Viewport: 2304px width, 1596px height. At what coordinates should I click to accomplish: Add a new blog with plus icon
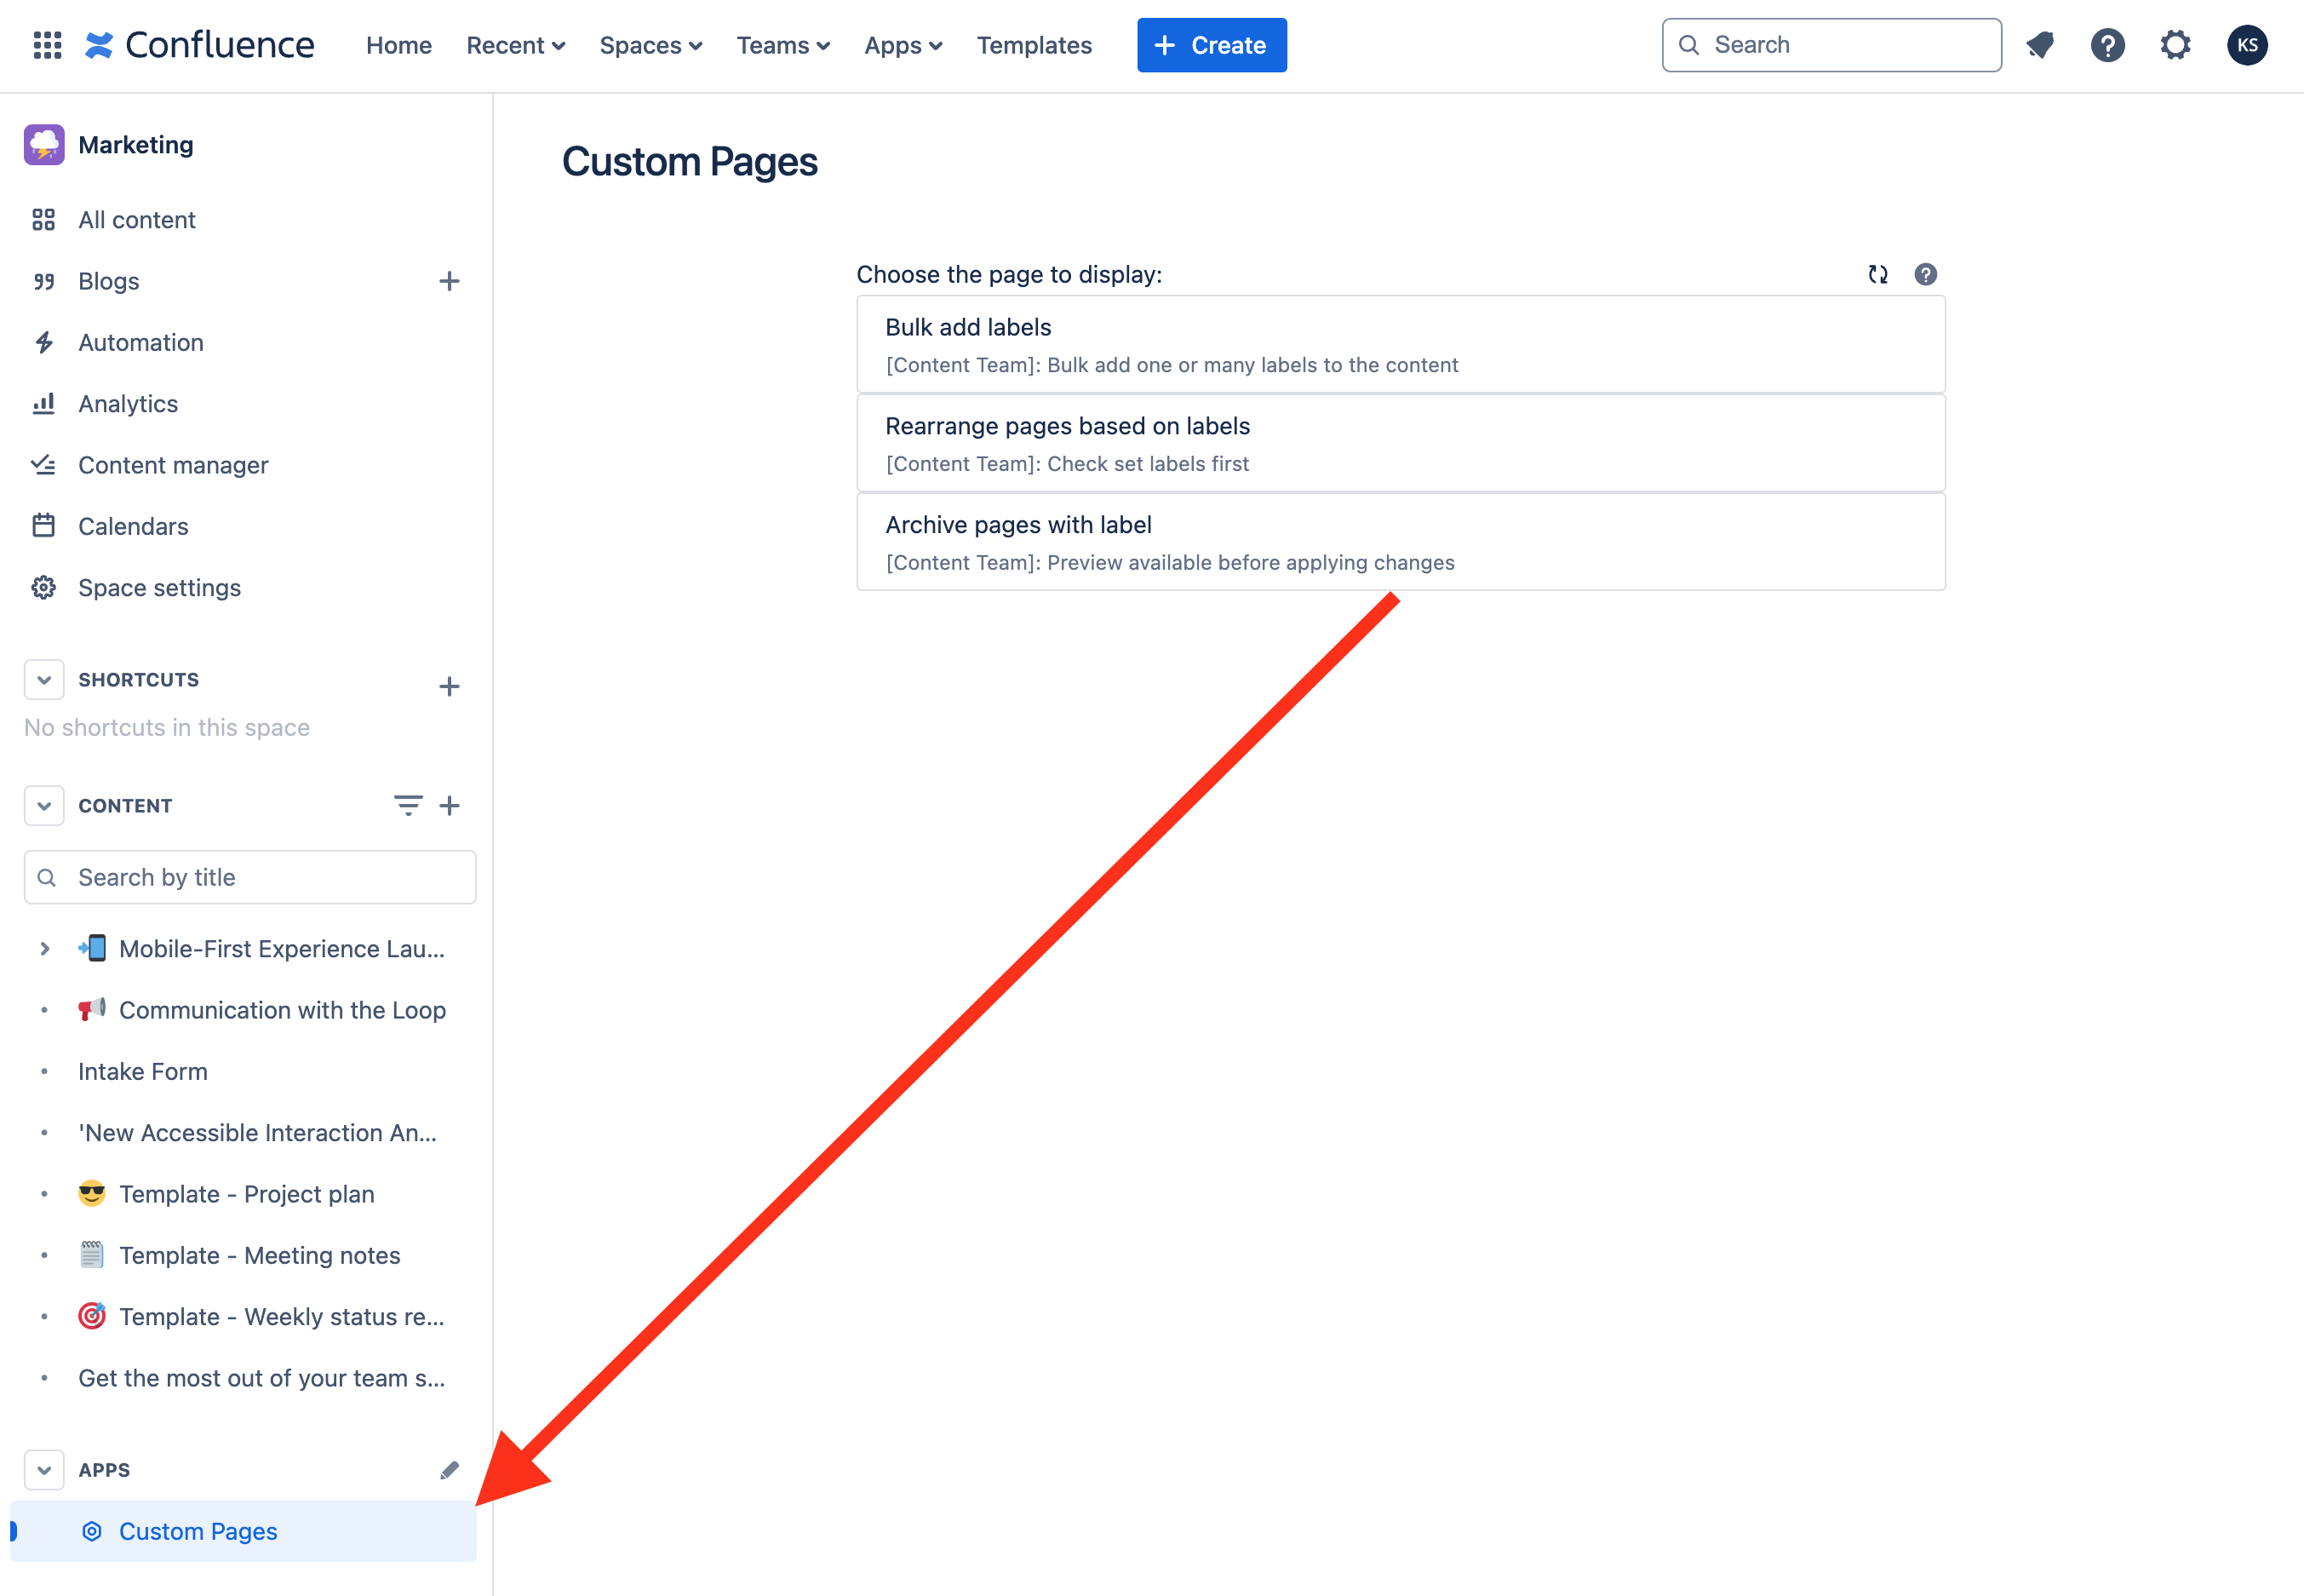click(449, 281)
